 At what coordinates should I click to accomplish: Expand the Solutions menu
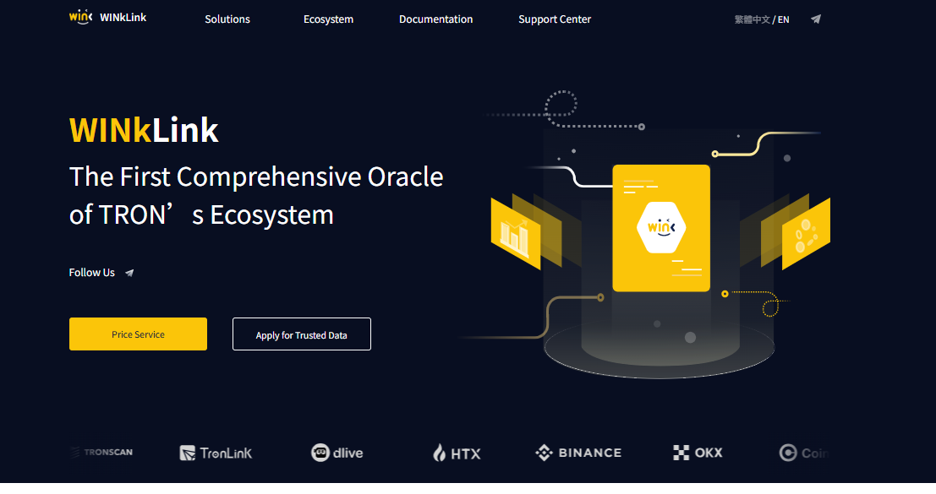click(227, 19)
